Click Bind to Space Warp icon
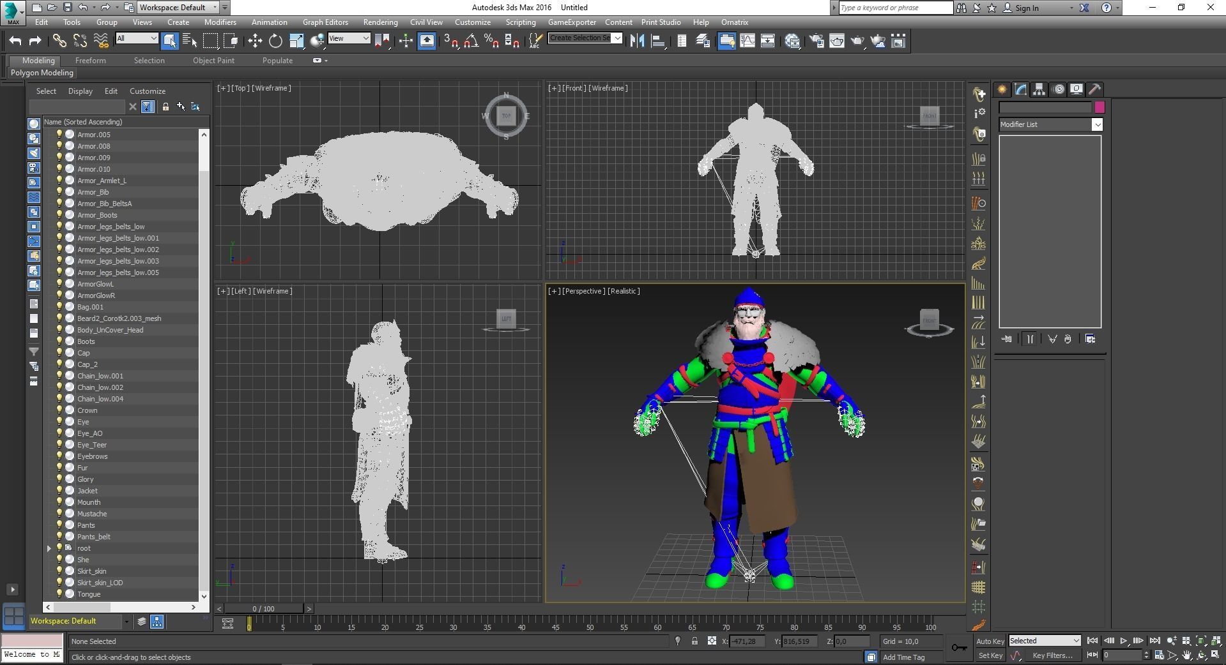Screen dimensions: 1226x665 [100, 41]
